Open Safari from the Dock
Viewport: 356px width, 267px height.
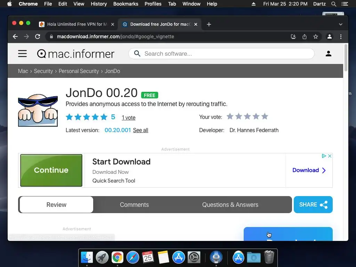coord(133,258)
